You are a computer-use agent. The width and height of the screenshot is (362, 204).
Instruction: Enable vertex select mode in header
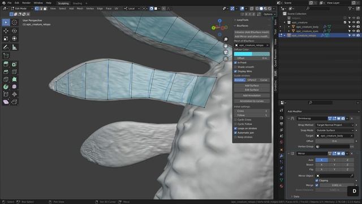37,8
